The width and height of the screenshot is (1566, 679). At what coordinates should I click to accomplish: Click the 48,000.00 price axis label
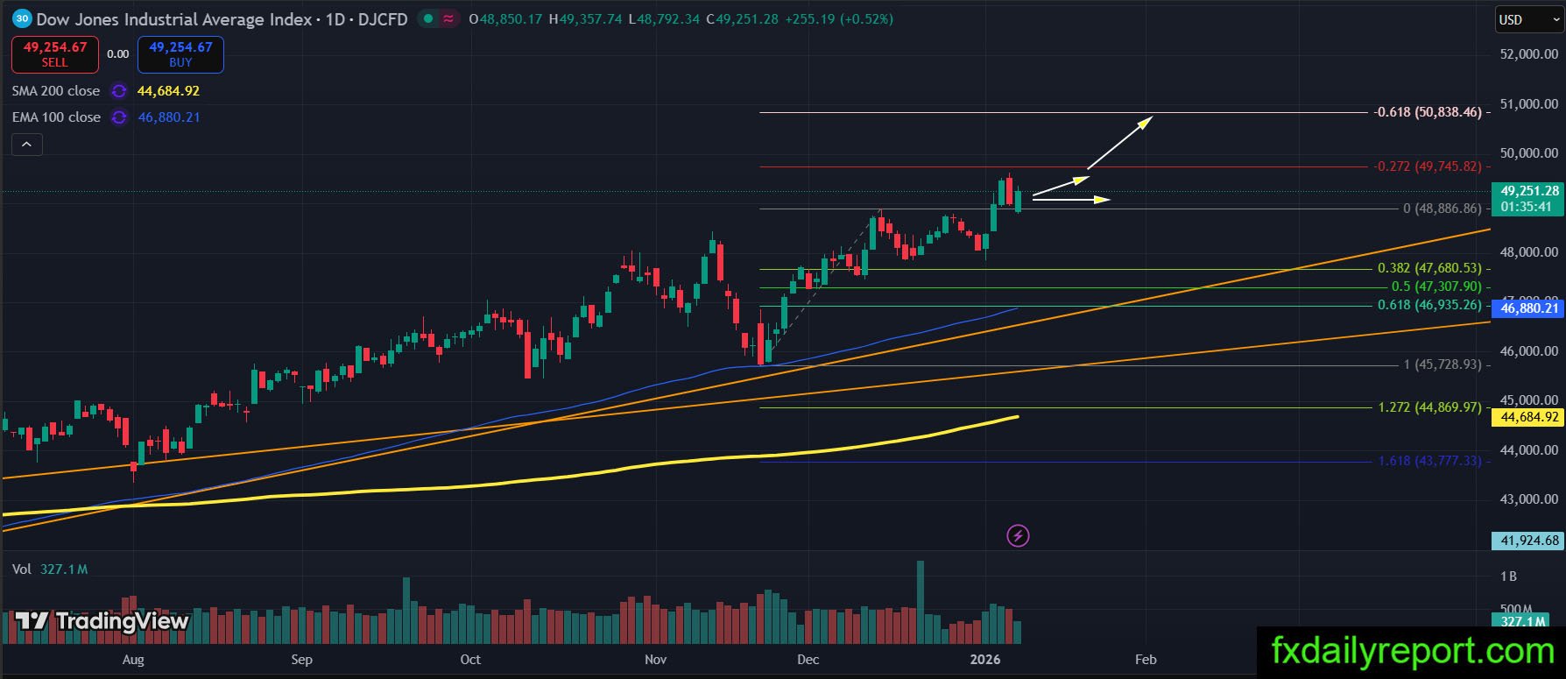pos(1529,252)
